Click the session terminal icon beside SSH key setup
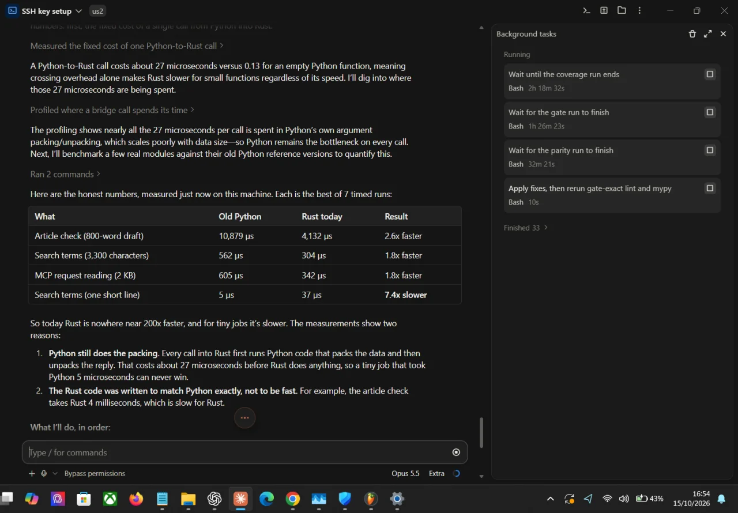The height and width of the screenshot is (513, 738). pyautogui.click(x=12, y=11)
